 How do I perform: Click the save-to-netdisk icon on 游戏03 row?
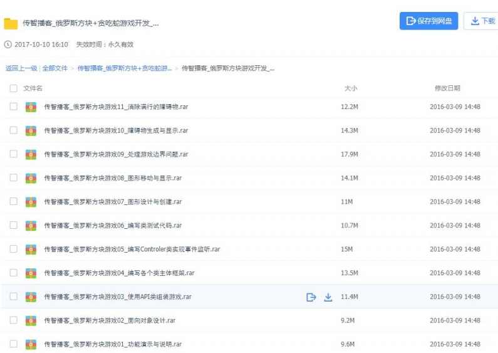[x=311, y=297]
